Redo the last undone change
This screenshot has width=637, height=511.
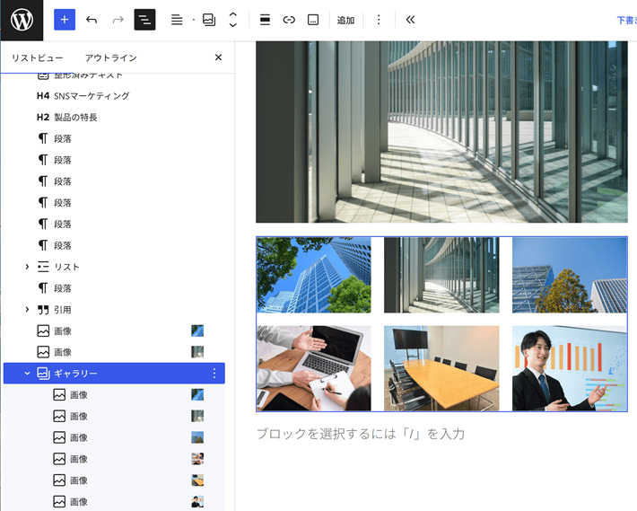pyautogui.click(x=118, y=20)
